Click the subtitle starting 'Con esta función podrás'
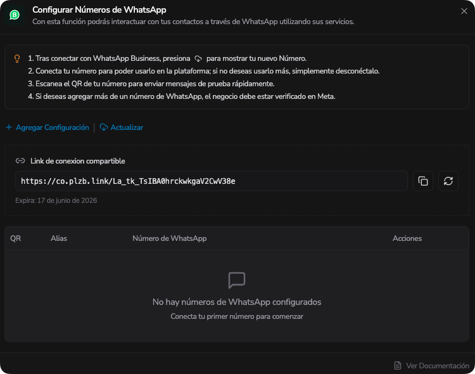475x374 pixels. 193,22
